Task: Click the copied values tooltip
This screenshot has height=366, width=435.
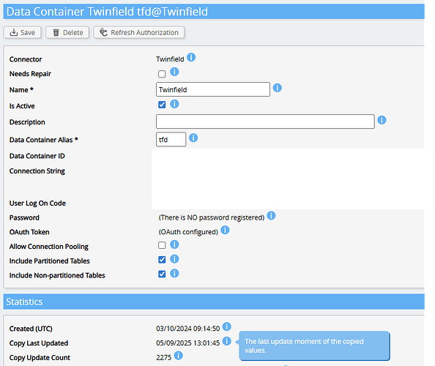Action: (x=314, y=346)
